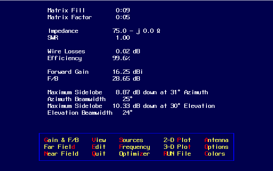Click the Matrix Fill label
The width and height of the screenshot is (273, 171).
tap(66, 10)
